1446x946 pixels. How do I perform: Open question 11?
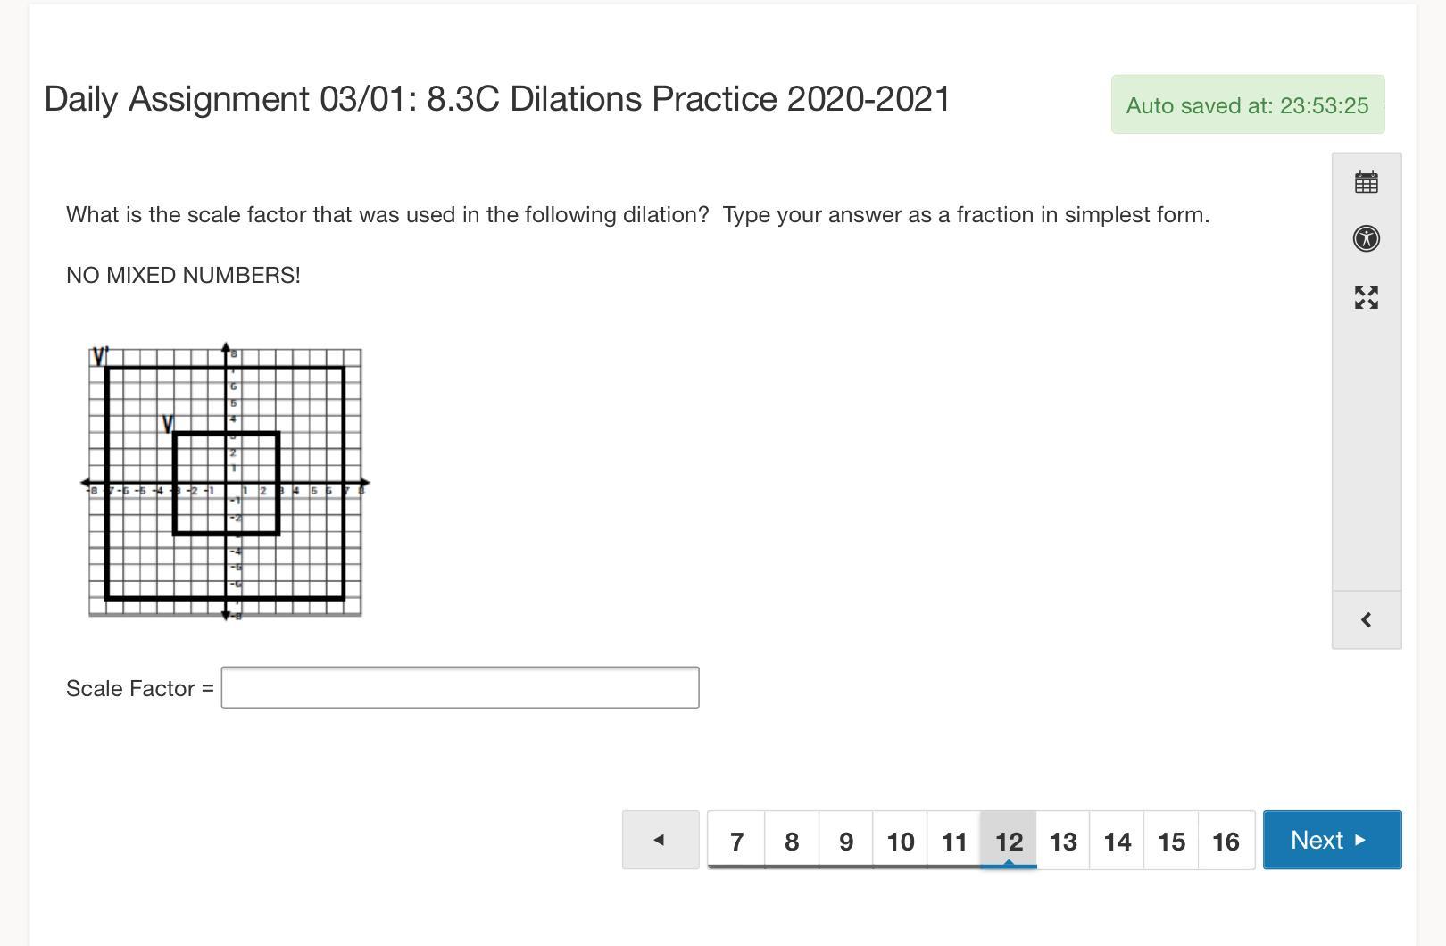pyautogui.click(x=954, y=841)
